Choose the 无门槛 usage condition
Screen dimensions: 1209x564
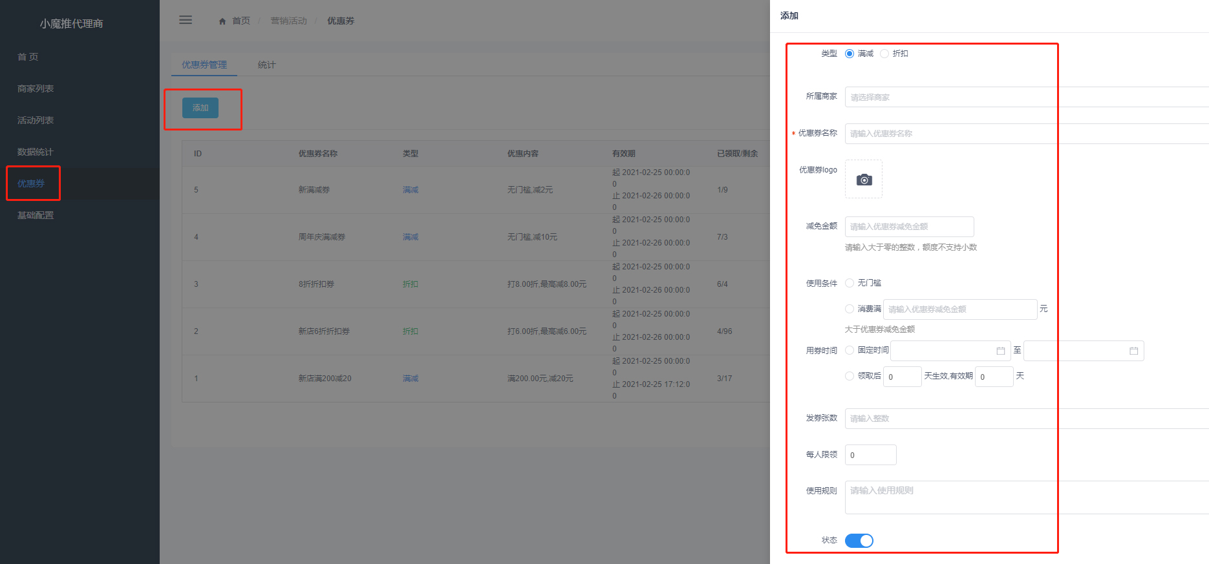click(850, 283)
